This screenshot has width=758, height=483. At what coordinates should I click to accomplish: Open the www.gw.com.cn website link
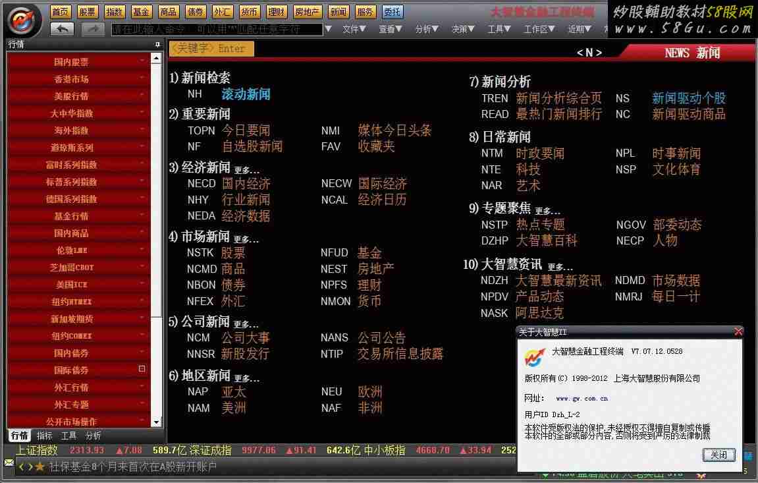(x=582, y=399)
